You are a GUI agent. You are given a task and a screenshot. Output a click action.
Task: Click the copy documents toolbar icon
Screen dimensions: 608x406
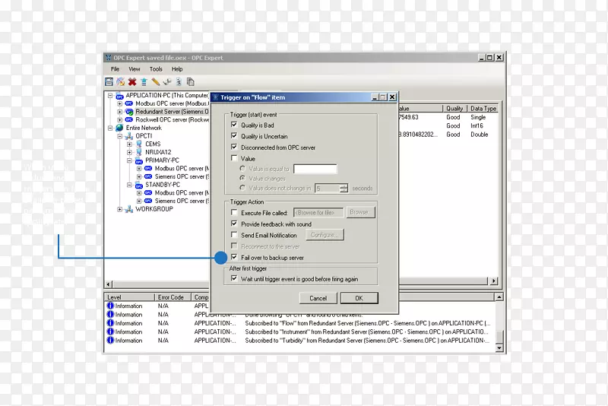(x=190, y=81)
